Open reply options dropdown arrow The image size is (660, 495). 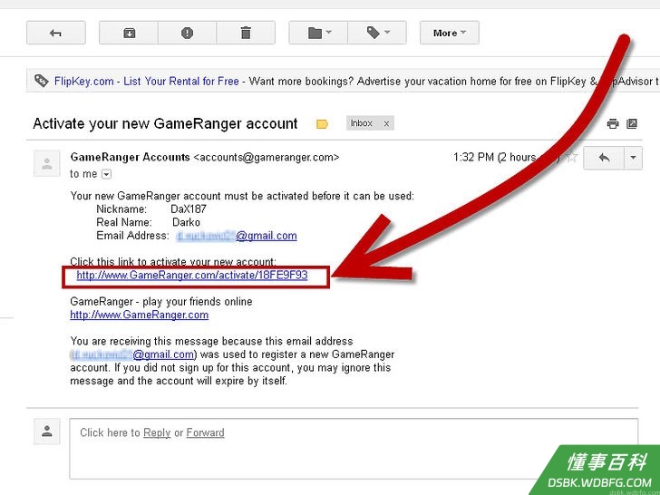(x=633, y=158)
